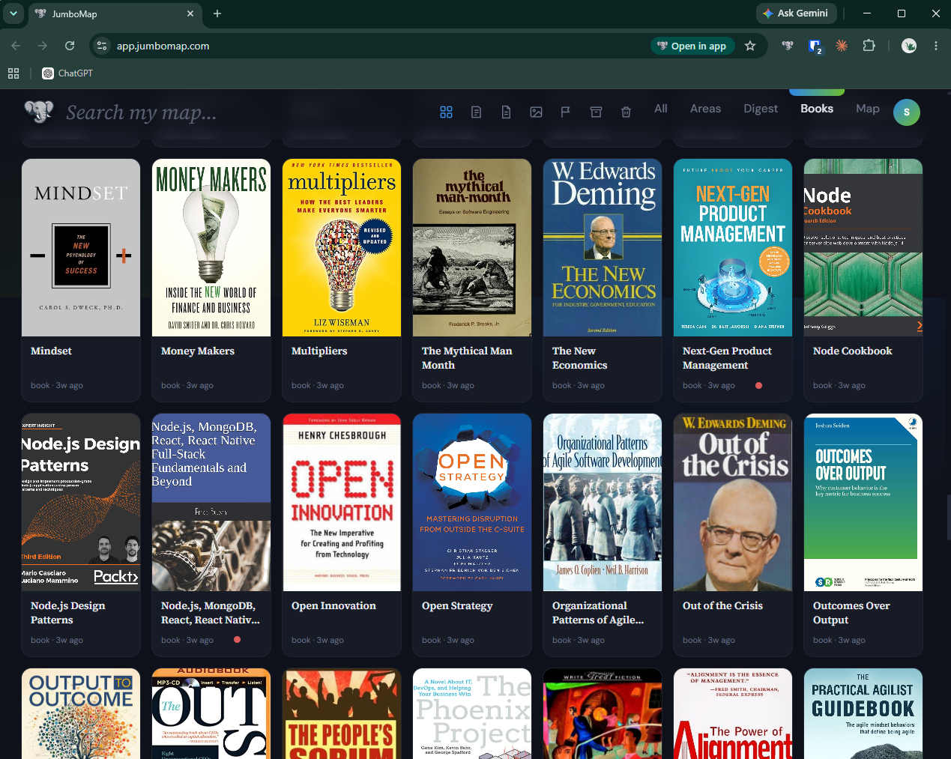The height and width of the screenshot is (759, 951).
Task: Click the JumboMap elephant extension icon
Action: tap(788, 46)
